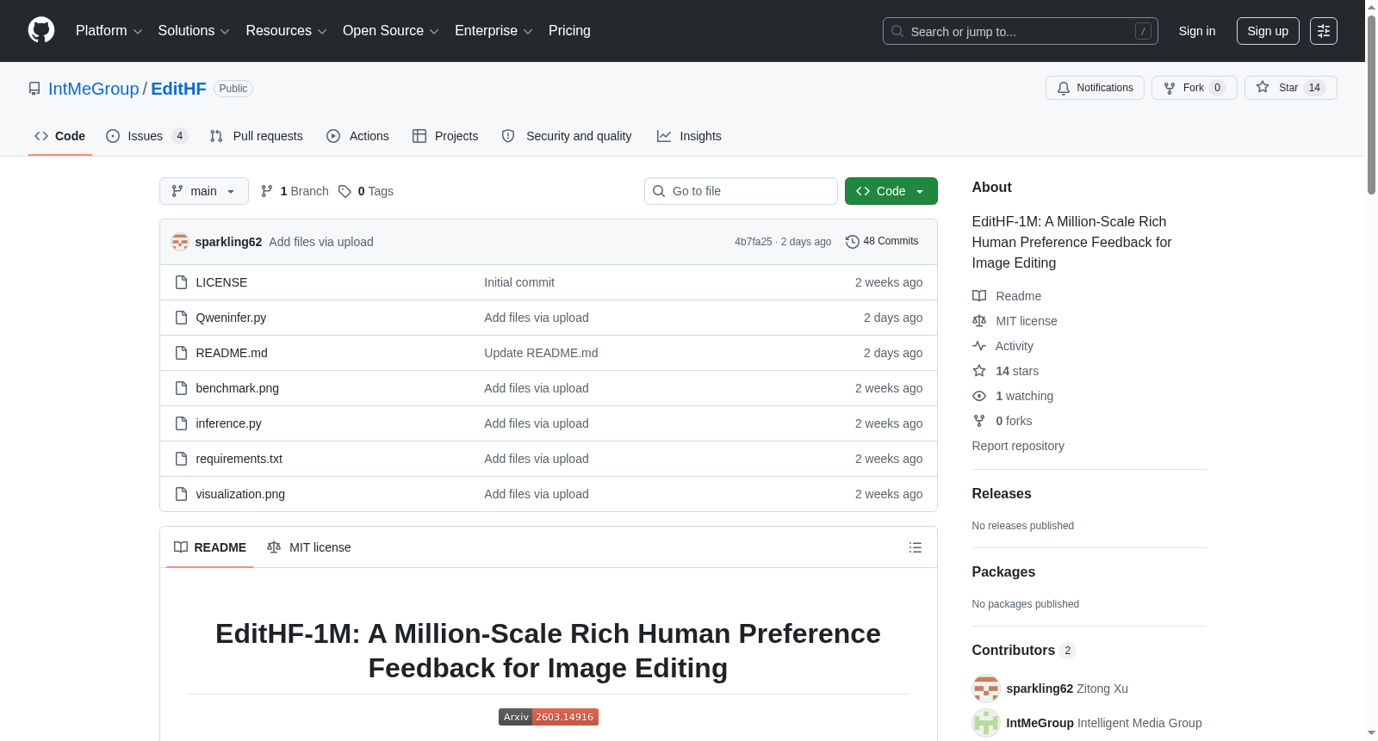Switch to the Actions tab
This screenshot has width=1378, height=741.
click(357, 136)
